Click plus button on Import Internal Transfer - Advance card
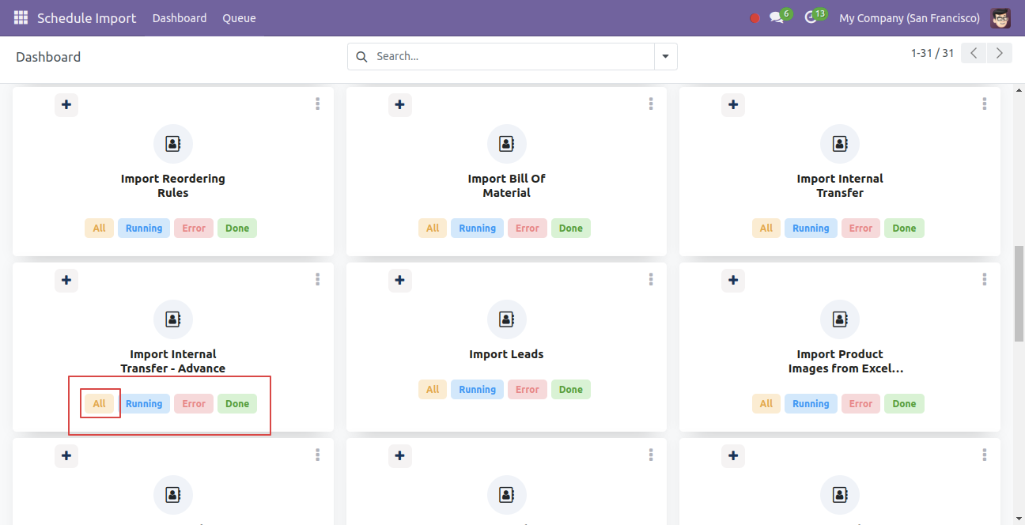 (x=66, y=280)
